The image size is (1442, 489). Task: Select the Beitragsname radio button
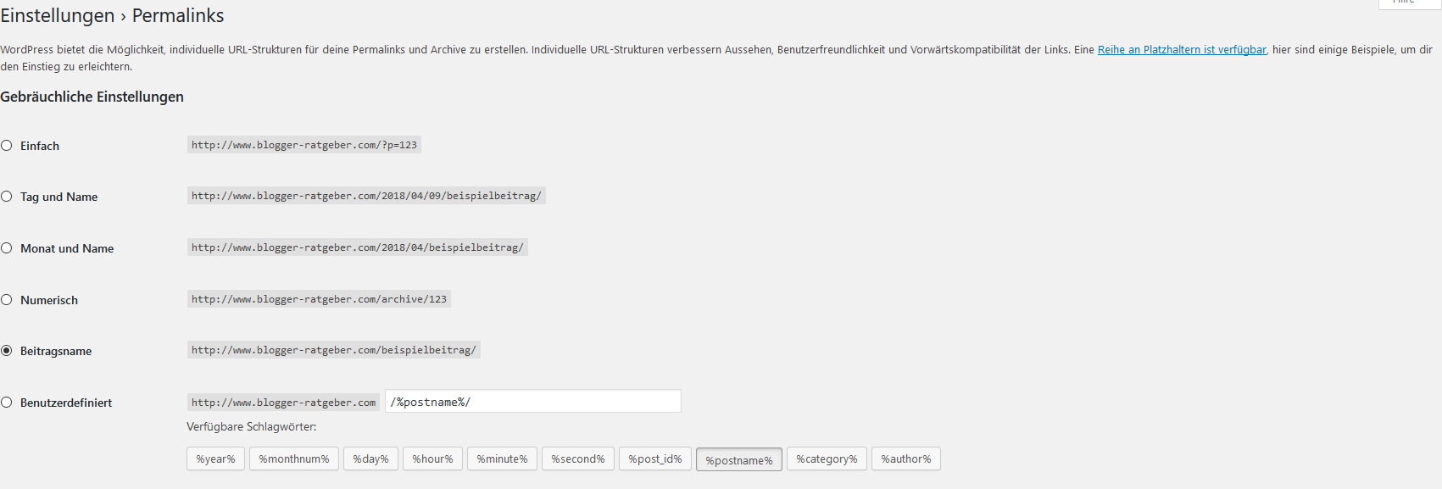pyautogui.click(x=6, y=351)
